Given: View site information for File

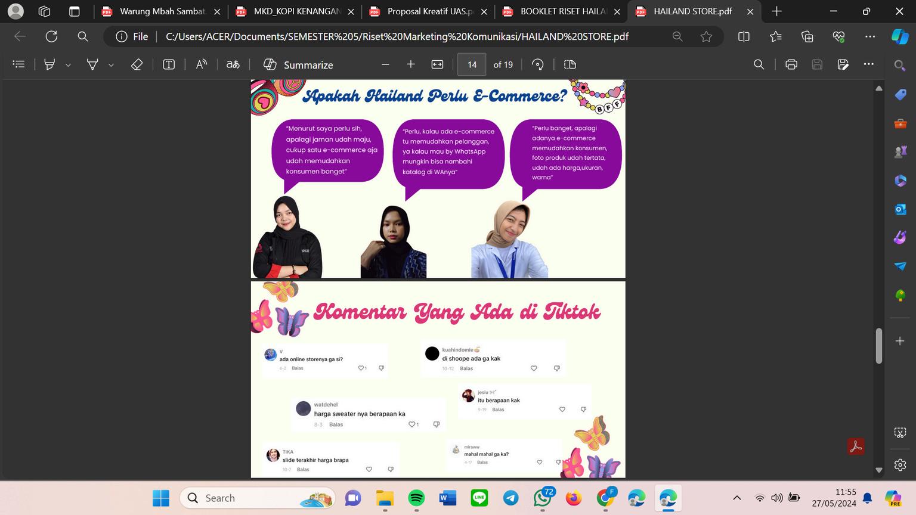Looking at the screenshot, I should [x=132, y=36].
